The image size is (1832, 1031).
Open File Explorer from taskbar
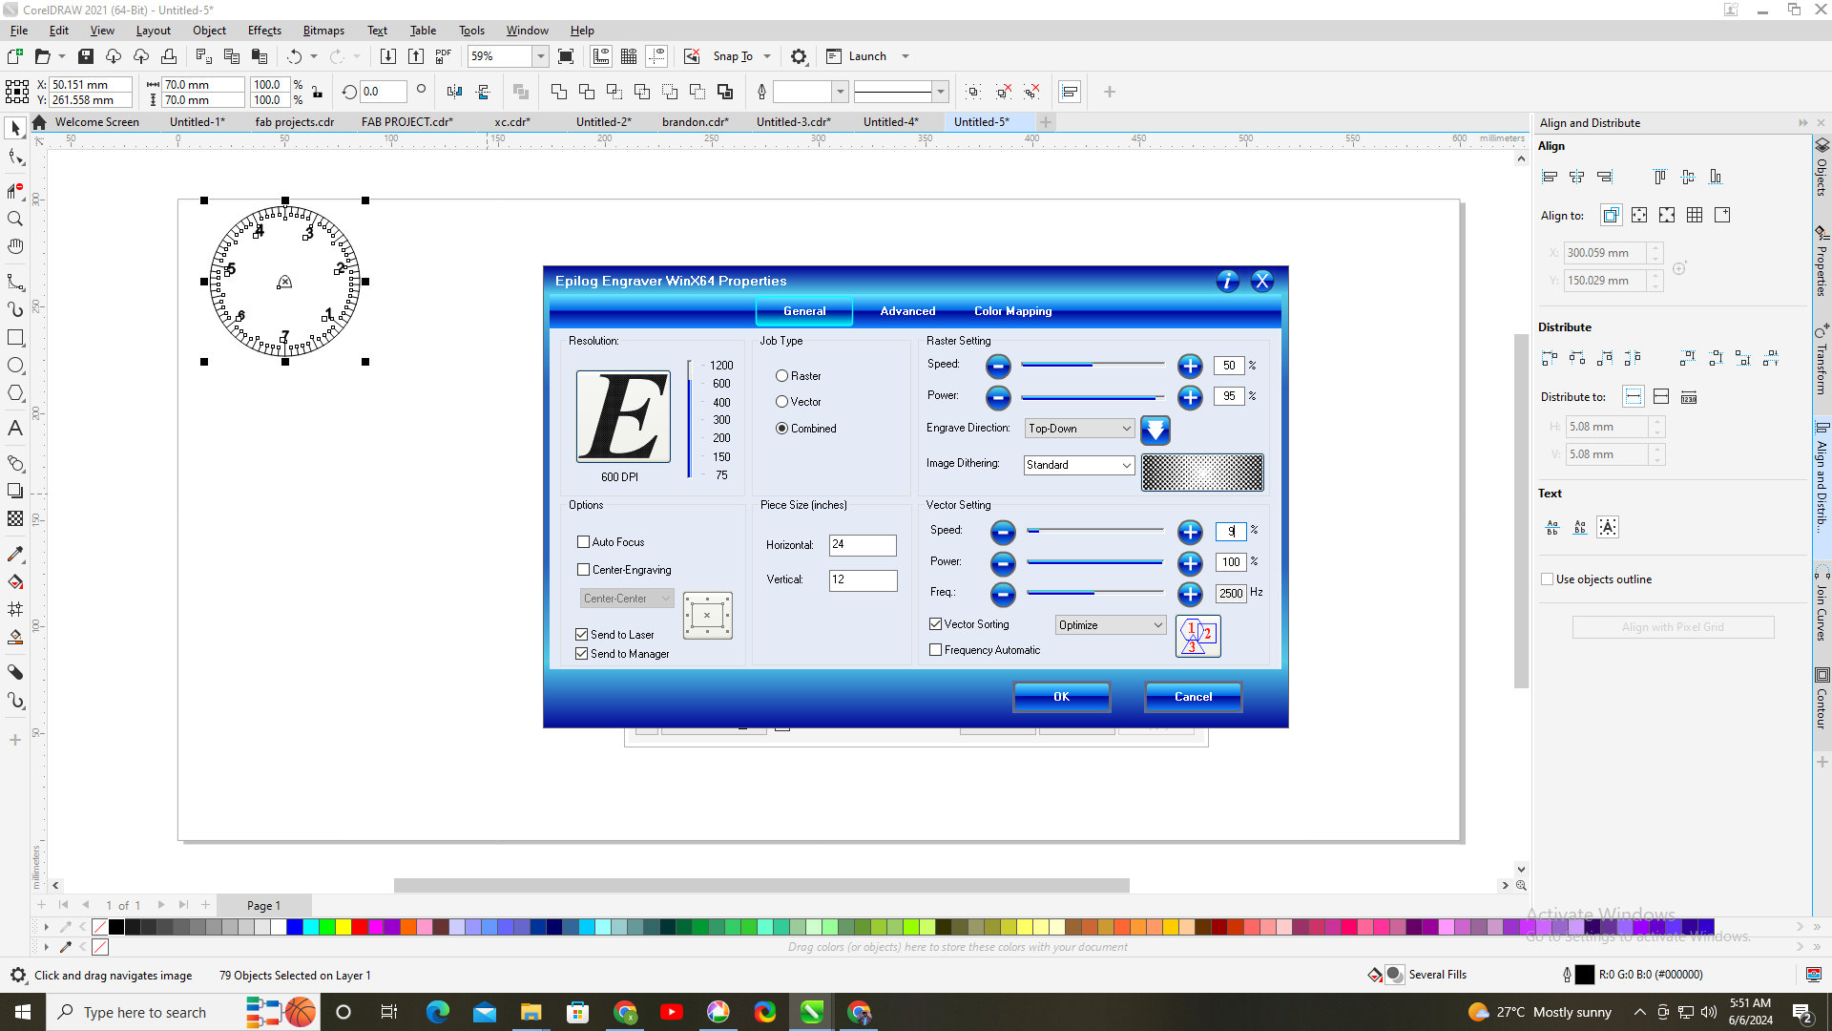(531, 1012)
